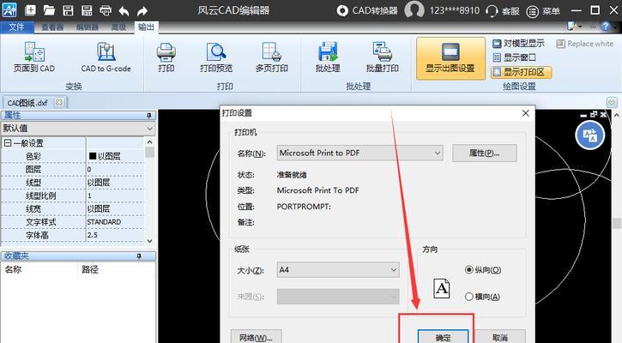Click the round translate floating button
622x343 pixels.
590,135
